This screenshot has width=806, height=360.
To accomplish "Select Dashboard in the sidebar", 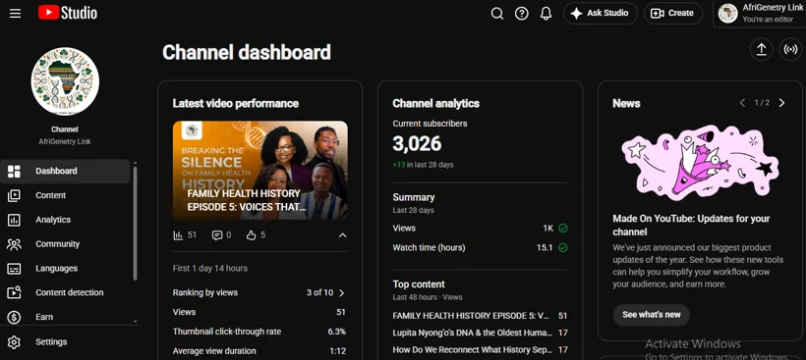I will click(65, 171).
